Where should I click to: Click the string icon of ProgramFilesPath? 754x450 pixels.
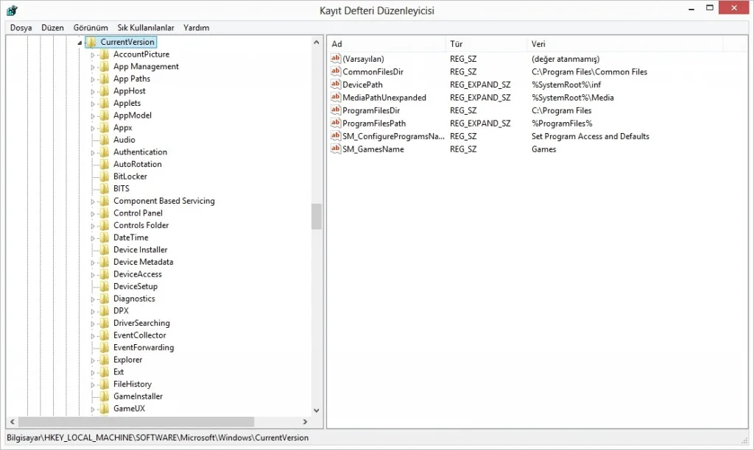[x=336, y=123]
